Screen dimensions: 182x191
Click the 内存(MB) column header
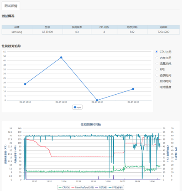click(x=132, y=27)
